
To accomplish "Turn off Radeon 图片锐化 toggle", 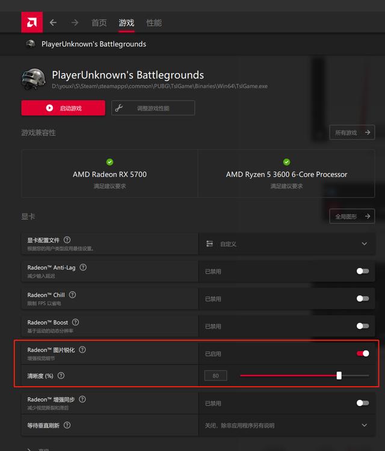I will (362, 354).
